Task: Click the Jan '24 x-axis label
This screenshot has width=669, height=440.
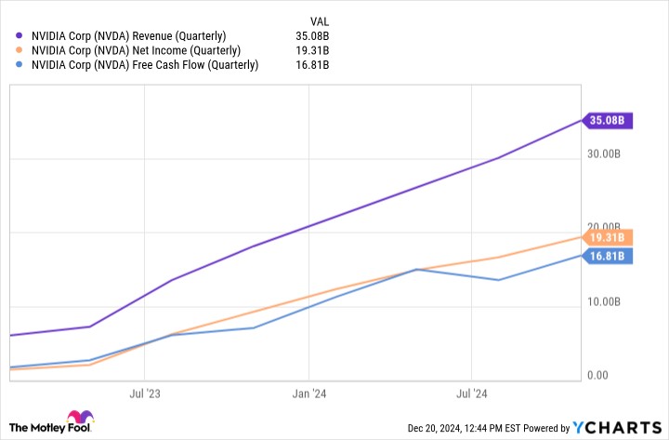Action: 309,393
